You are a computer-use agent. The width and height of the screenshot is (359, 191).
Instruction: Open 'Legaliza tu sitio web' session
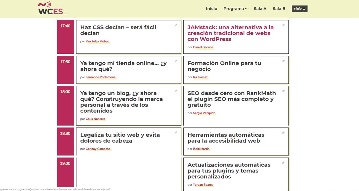120,138
